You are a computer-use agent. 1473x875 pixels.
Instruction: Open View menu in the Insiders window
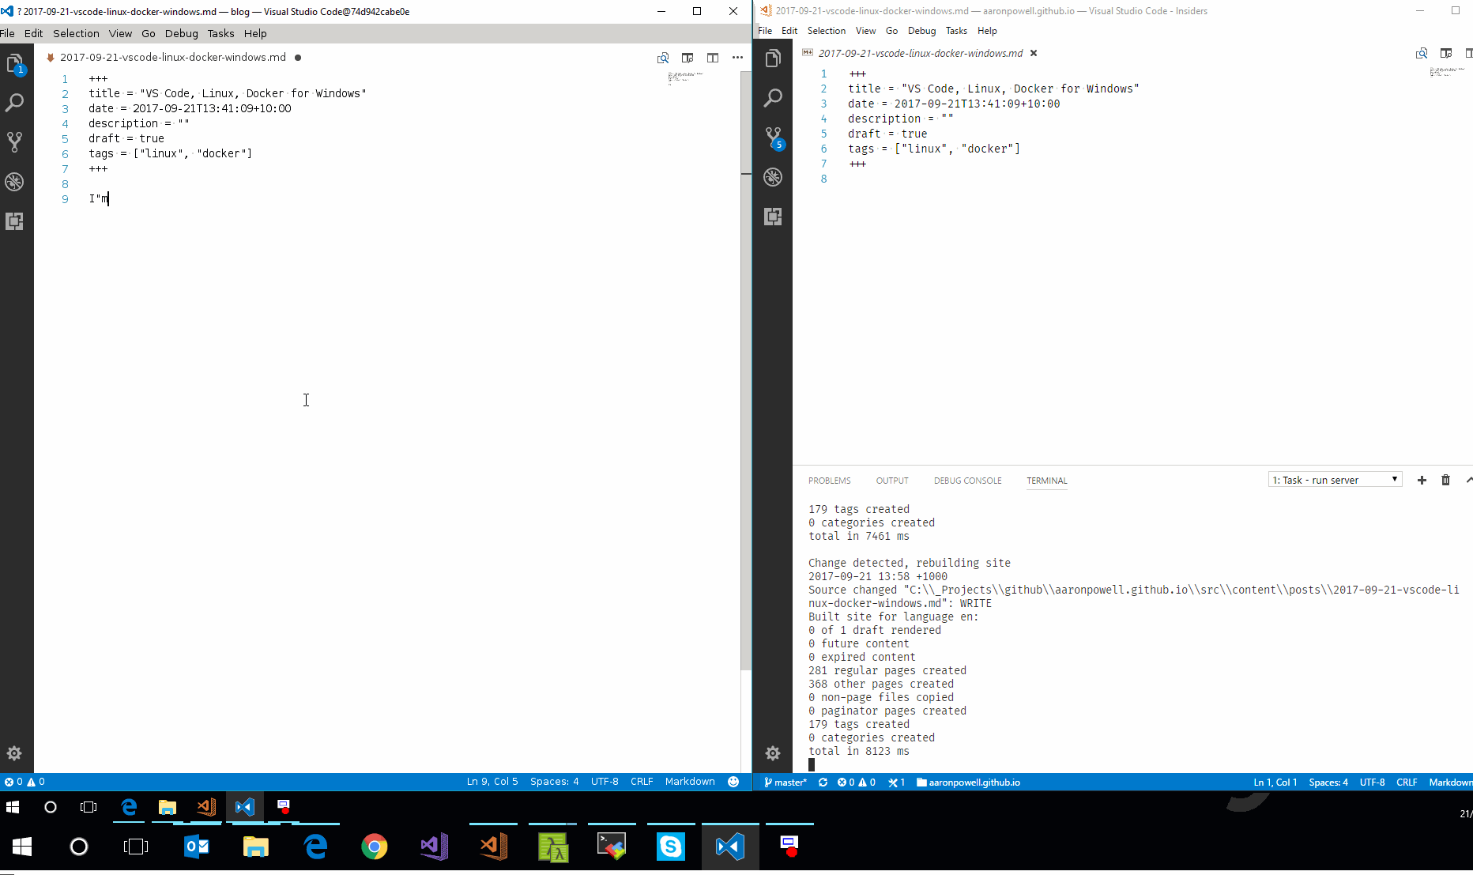(x=865, y=31)
